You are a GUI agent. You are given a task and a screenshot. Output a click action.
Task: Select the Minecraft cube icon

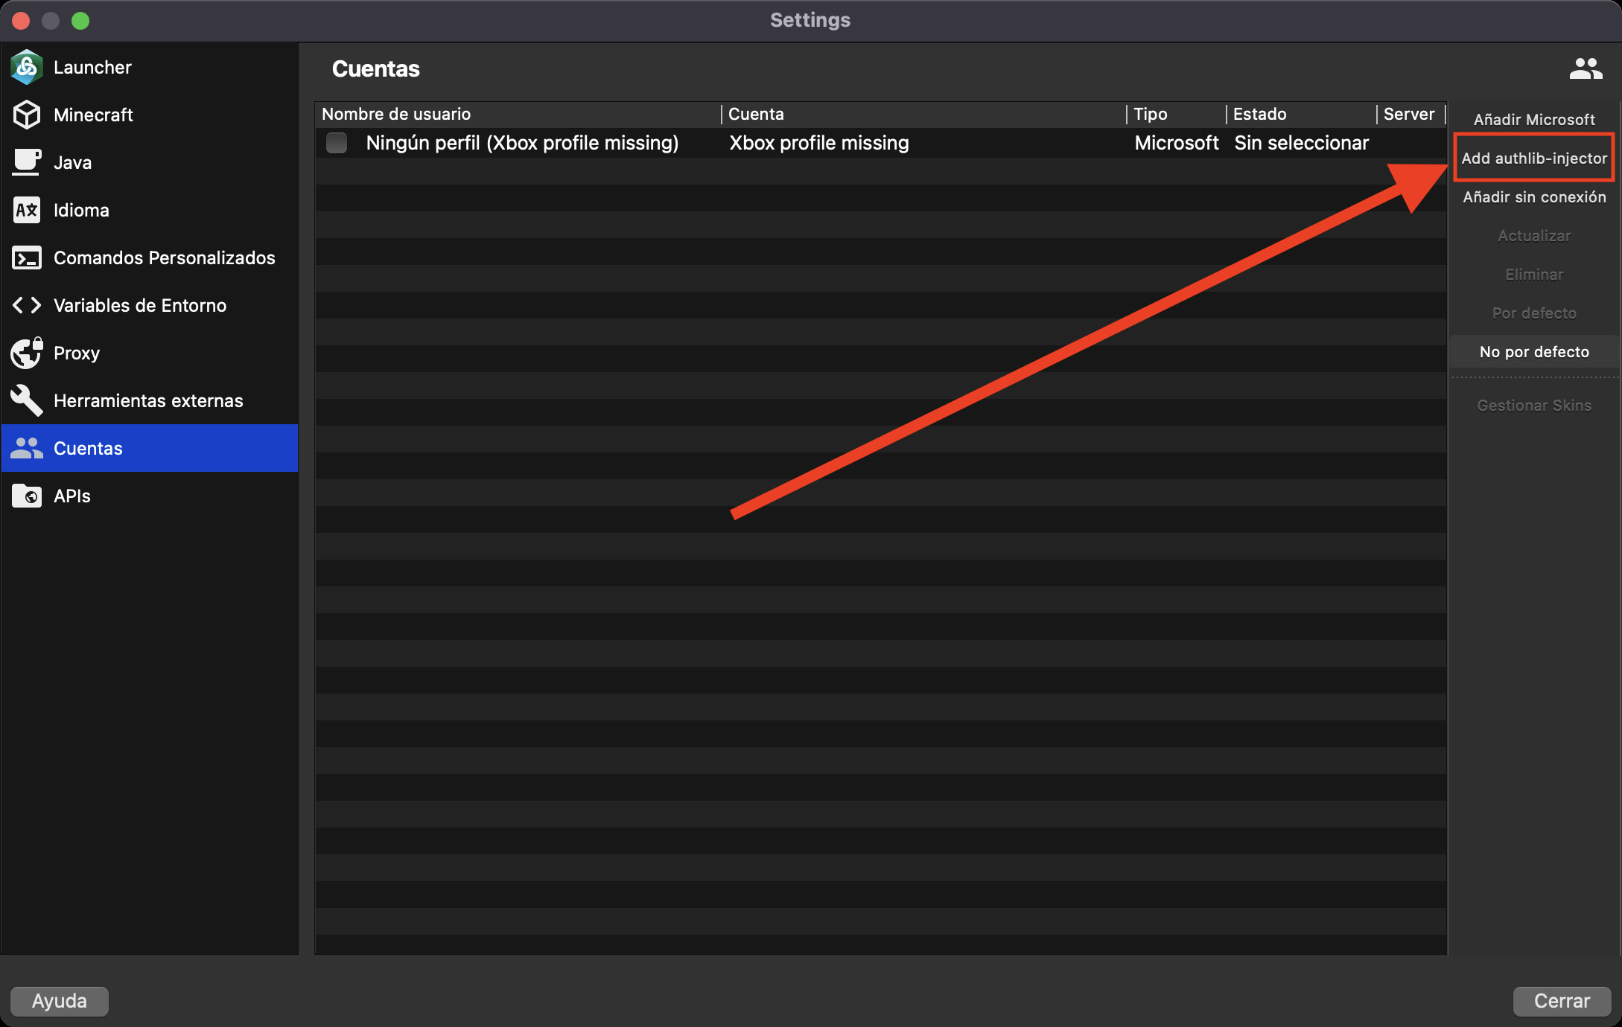point(26,115)
